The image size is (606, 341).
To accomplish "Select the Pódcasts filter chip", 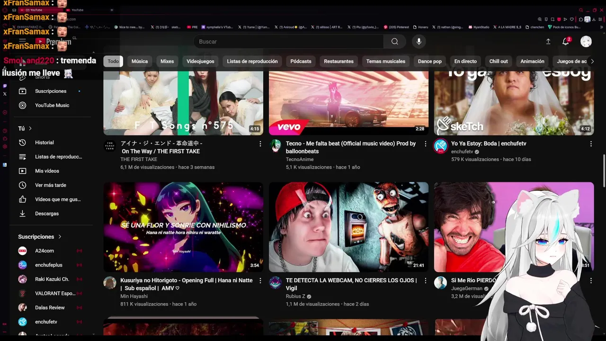I will coord(301,61).
